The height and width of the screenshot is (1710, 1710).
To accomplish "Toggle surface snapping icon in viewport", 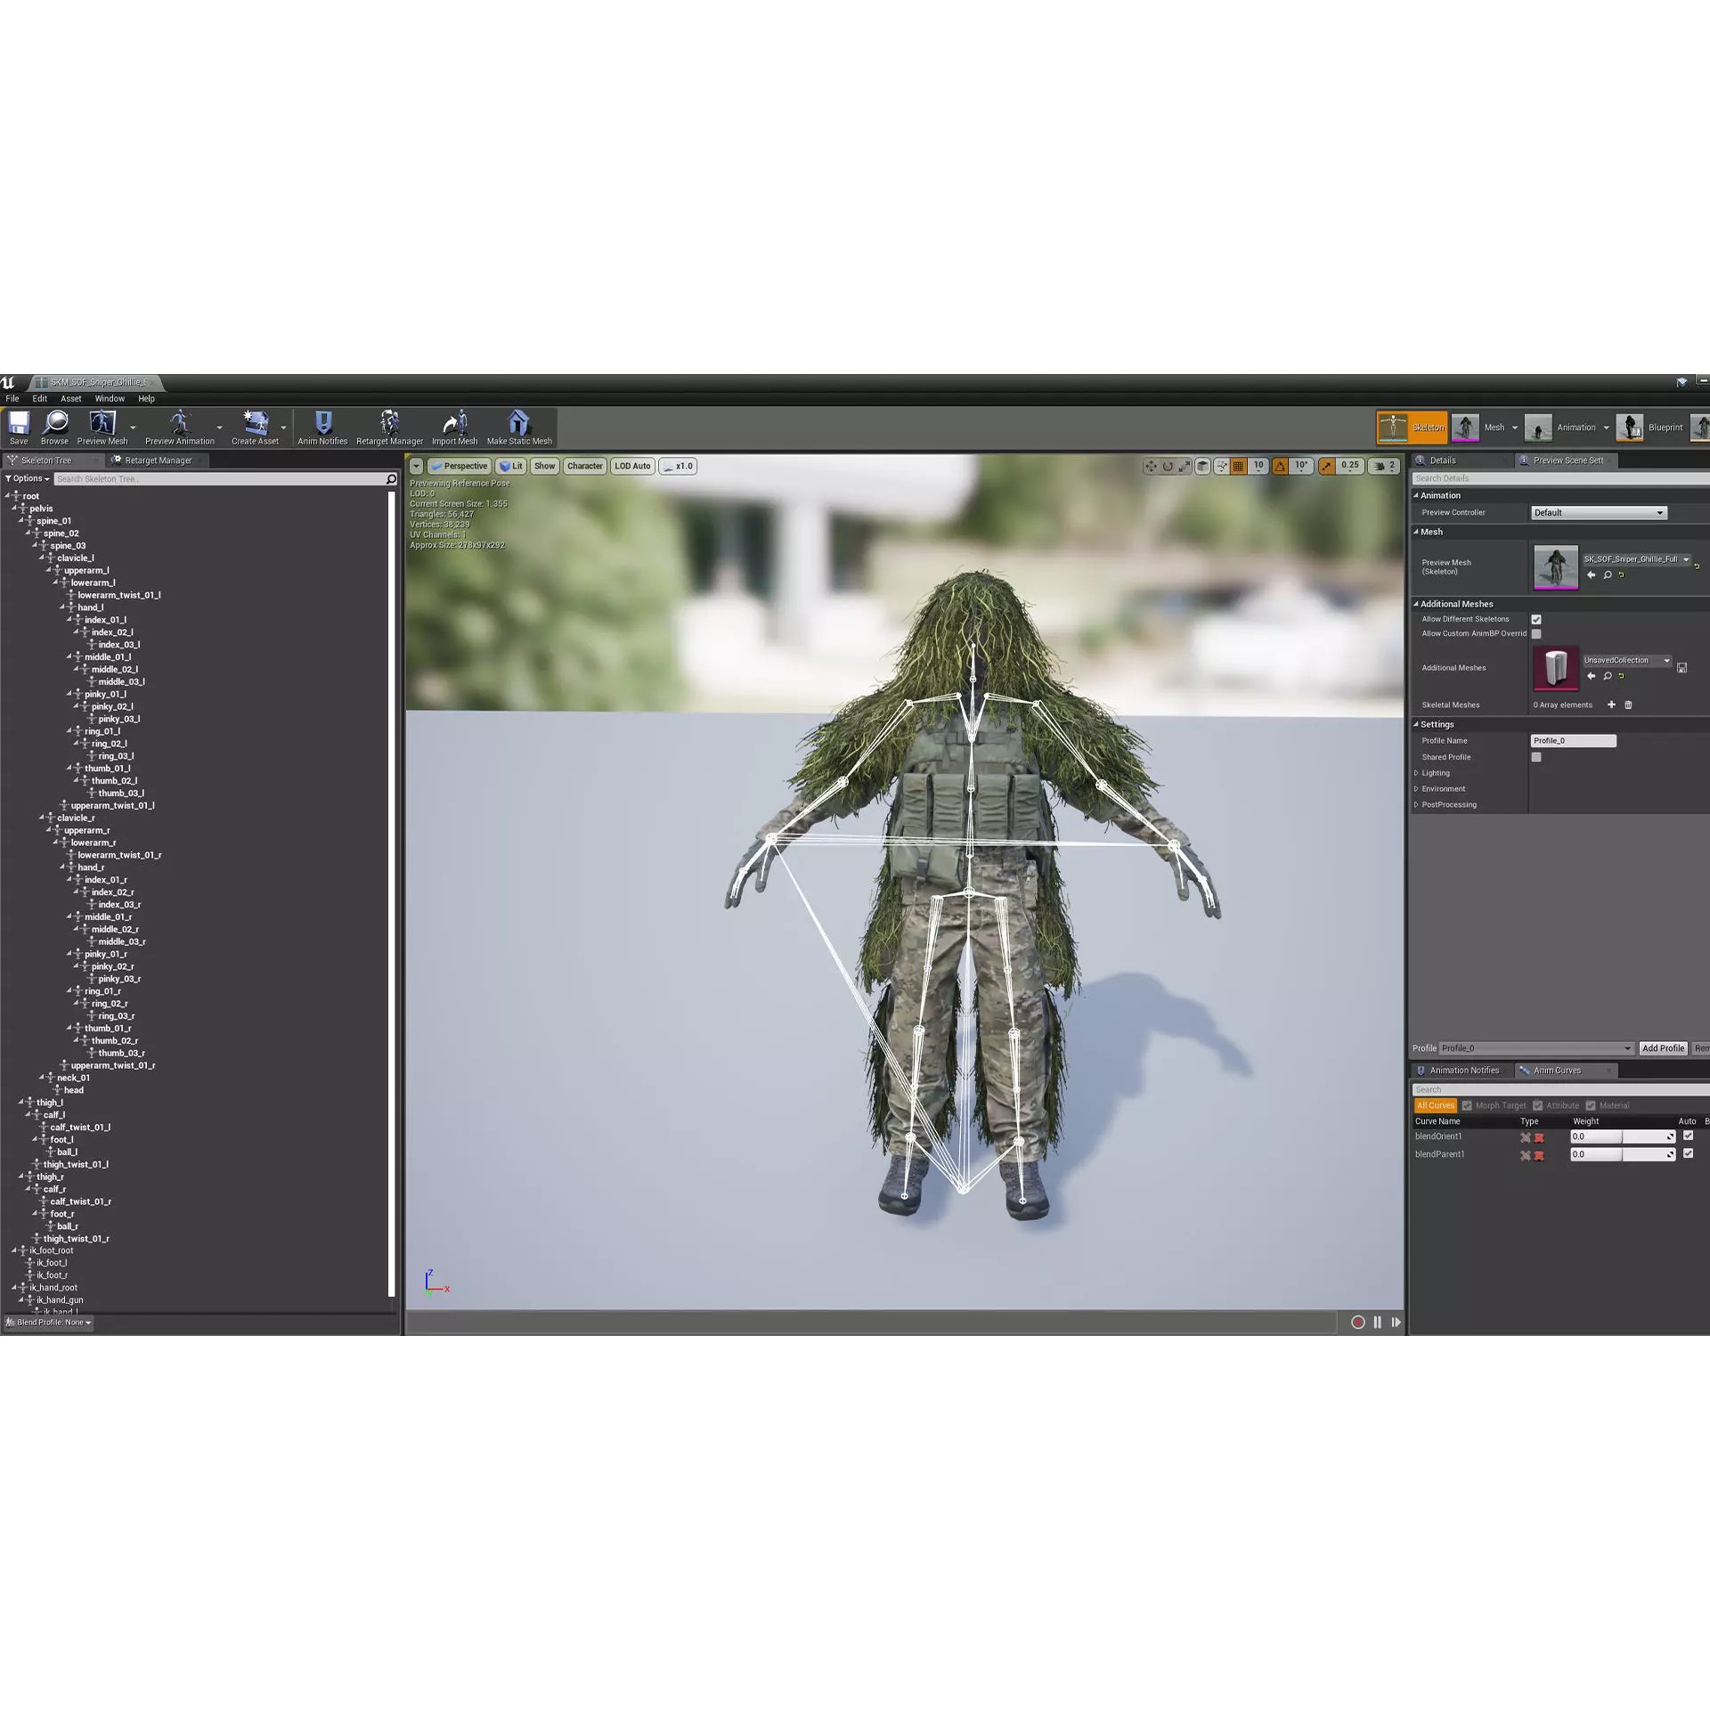I will 1222,466.
